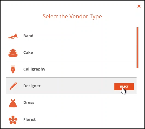Select Calligraphy from the vendor list
The height and width of the screenshot is (129, 145).
(34, 69)
